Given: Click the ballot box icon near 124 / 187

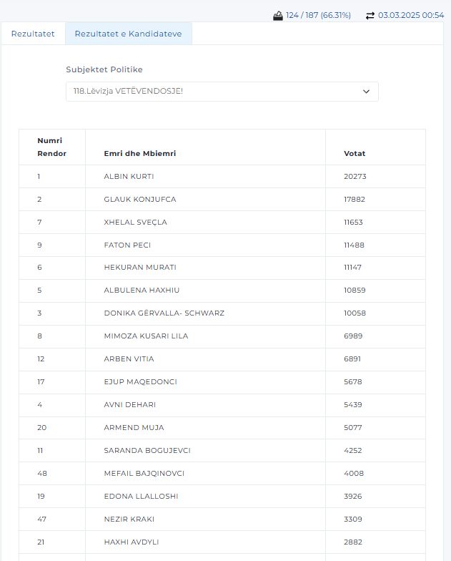Looking at the screenshot, I should pyautogui.click(x=278, y=15).
